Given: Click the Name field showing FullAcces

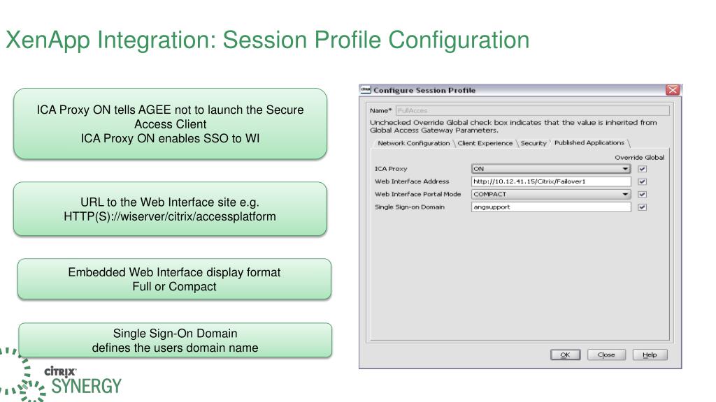Looking at the screenshot, I should coord(532,110).
